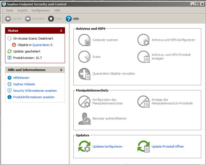Collapse Hilfe und Informationen panel chevron

61,70
